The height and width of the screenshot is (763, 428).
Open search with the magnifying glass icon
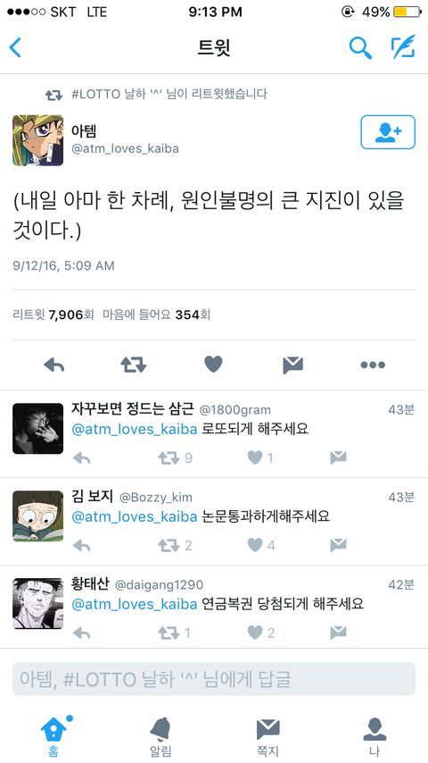pos(360,47)
